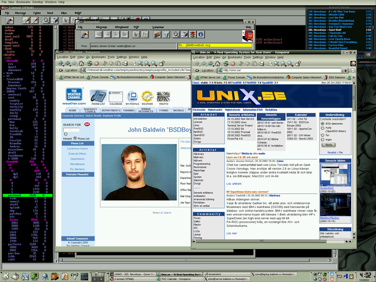This screenshot has width=376, height=282.
Task: Open the Printable Phonelist link
Action: 77,175
